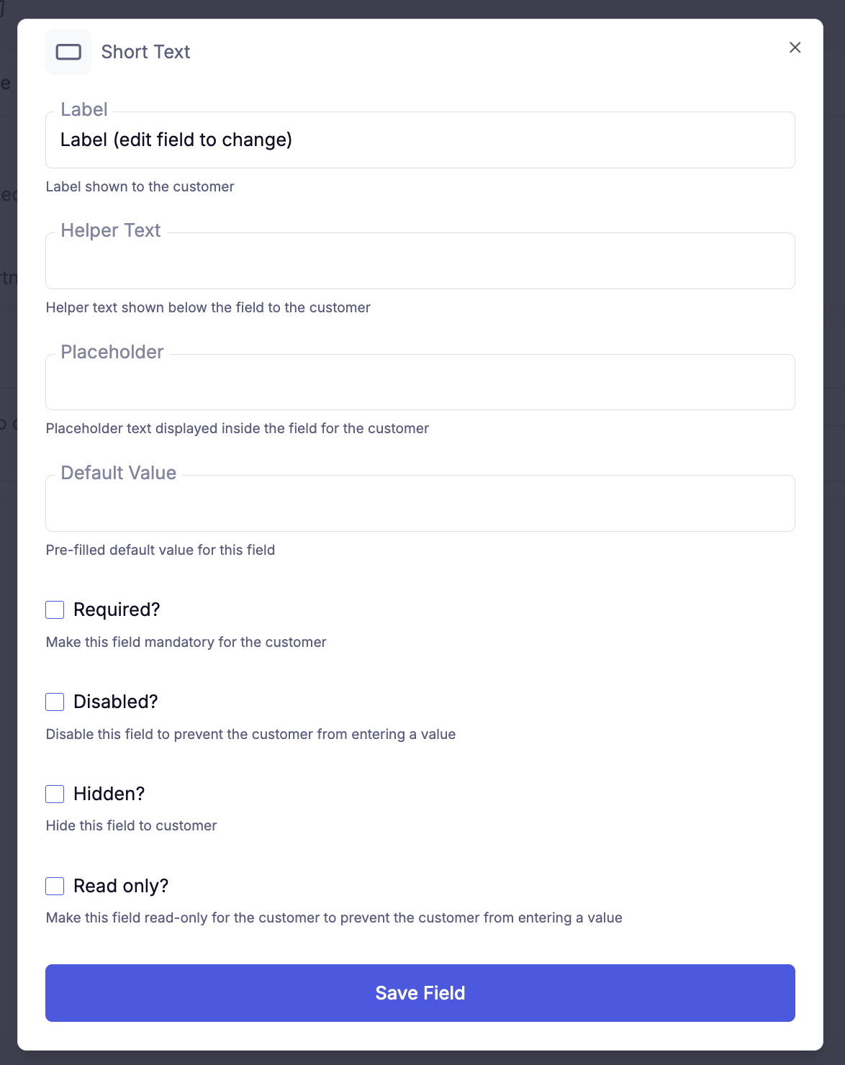This screenshot has height=1065, width=845.
Task: Click the Placeholder input field
Action: pos(420,383)
